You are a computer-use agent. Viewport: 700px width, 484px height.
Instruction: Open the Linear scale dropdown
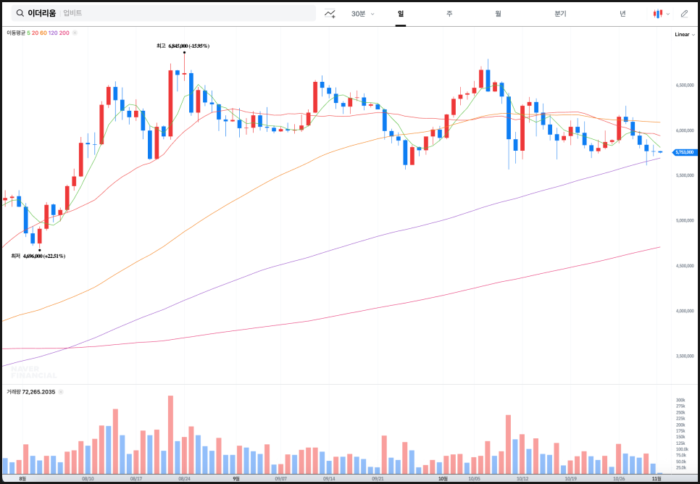[x=683, y=34]
